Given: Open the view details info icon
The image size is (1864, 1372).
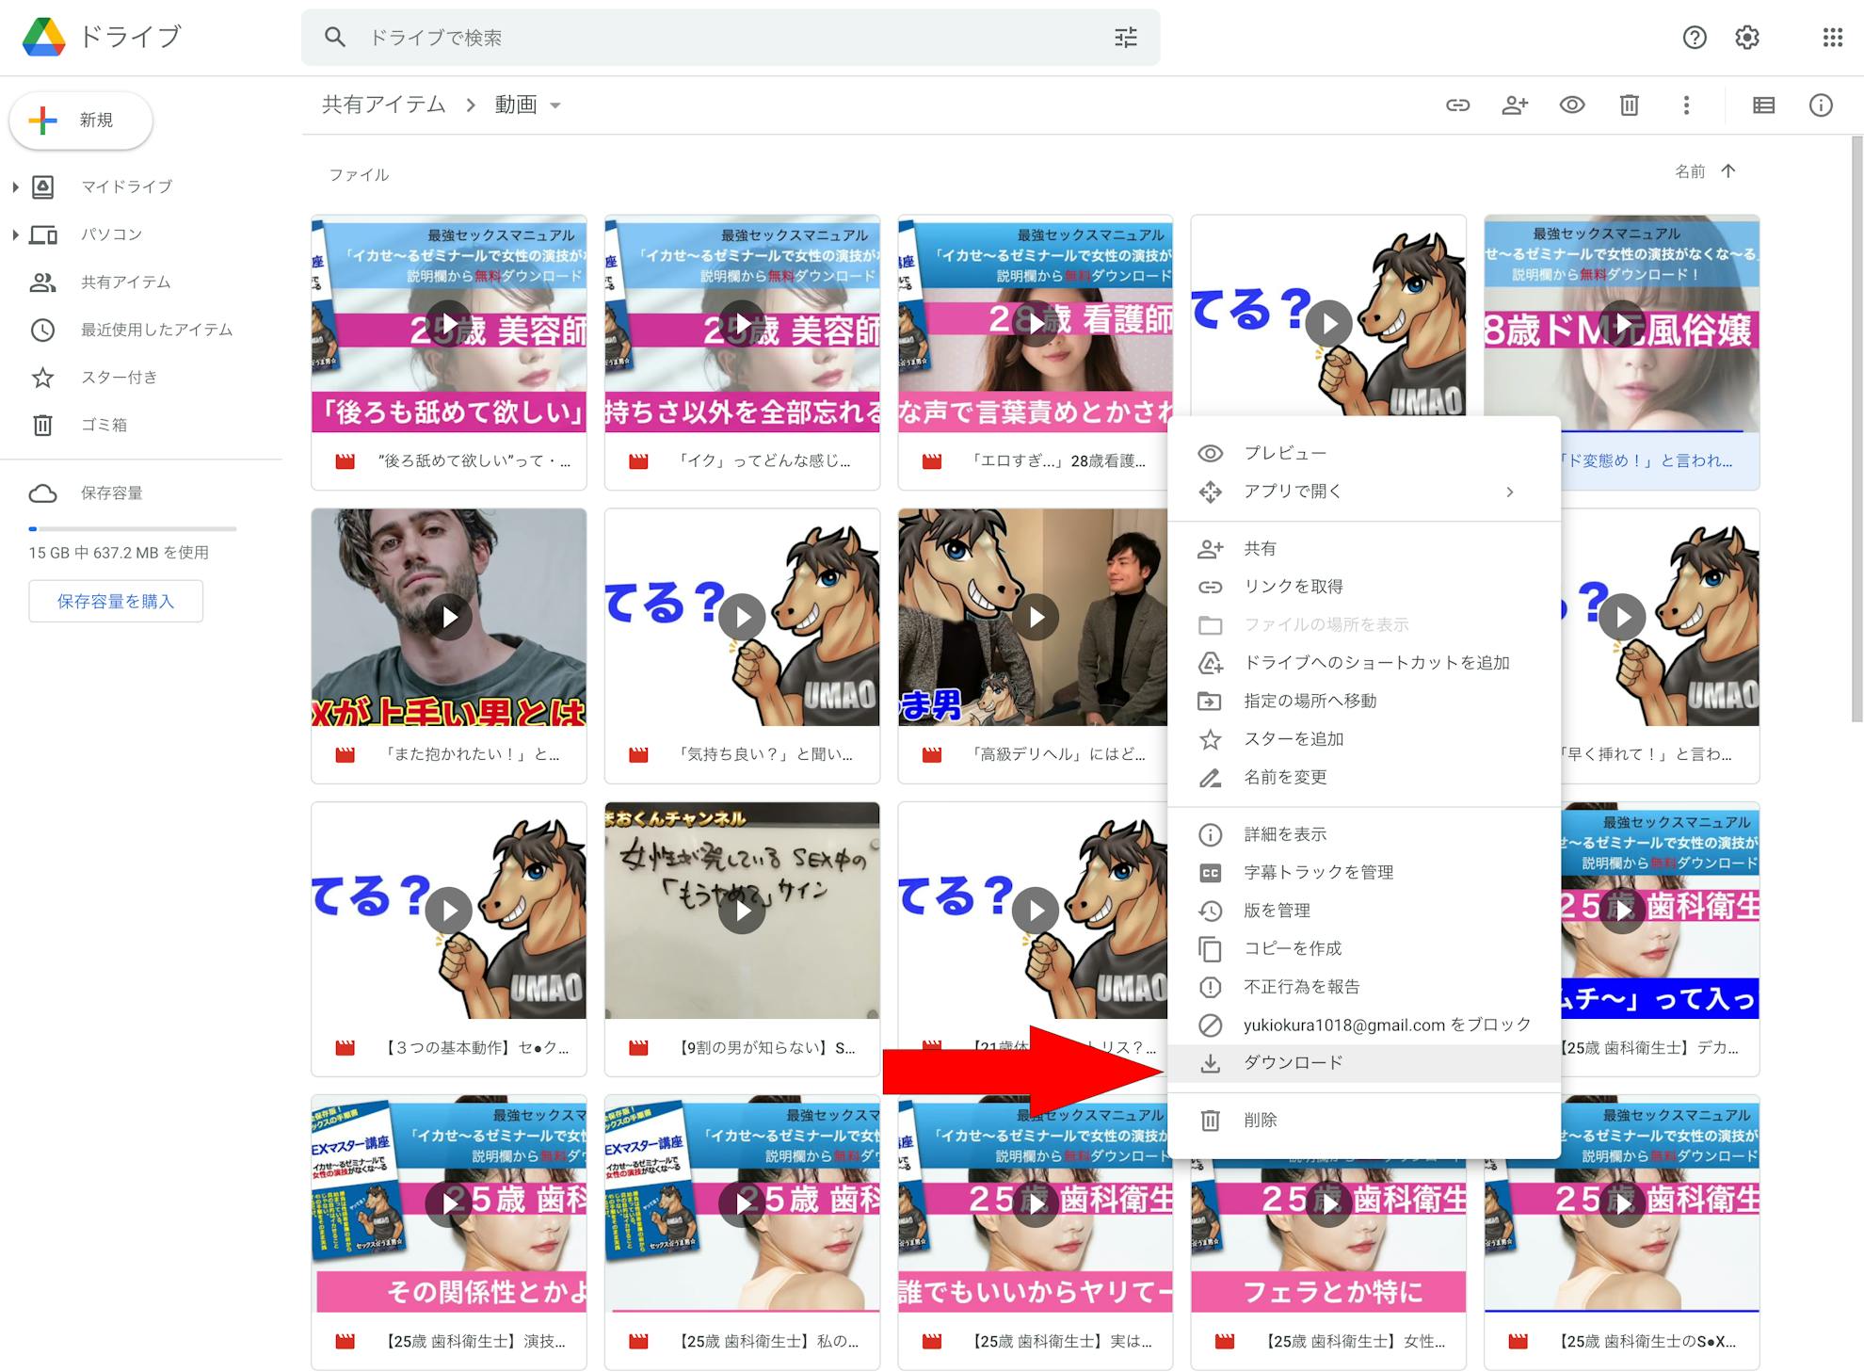Looking at the screenshot, I should tap(1821, 105).
